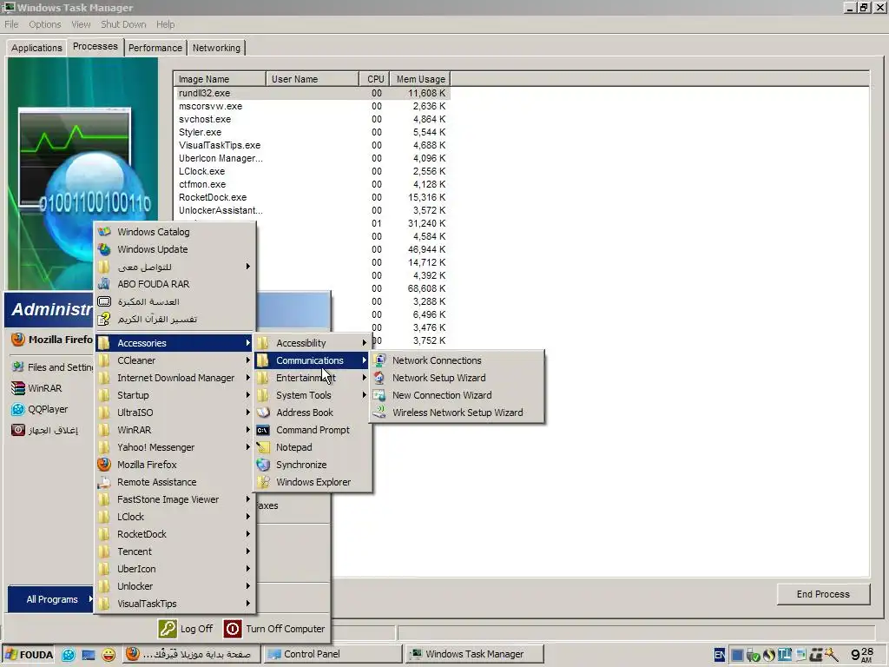Start New Connection Wizard icon
The image size is (889, 667).
click(379, 395)
